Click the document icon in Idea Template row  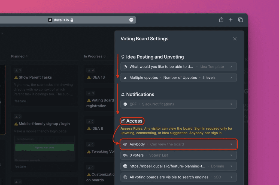click(x=125, y=67)
